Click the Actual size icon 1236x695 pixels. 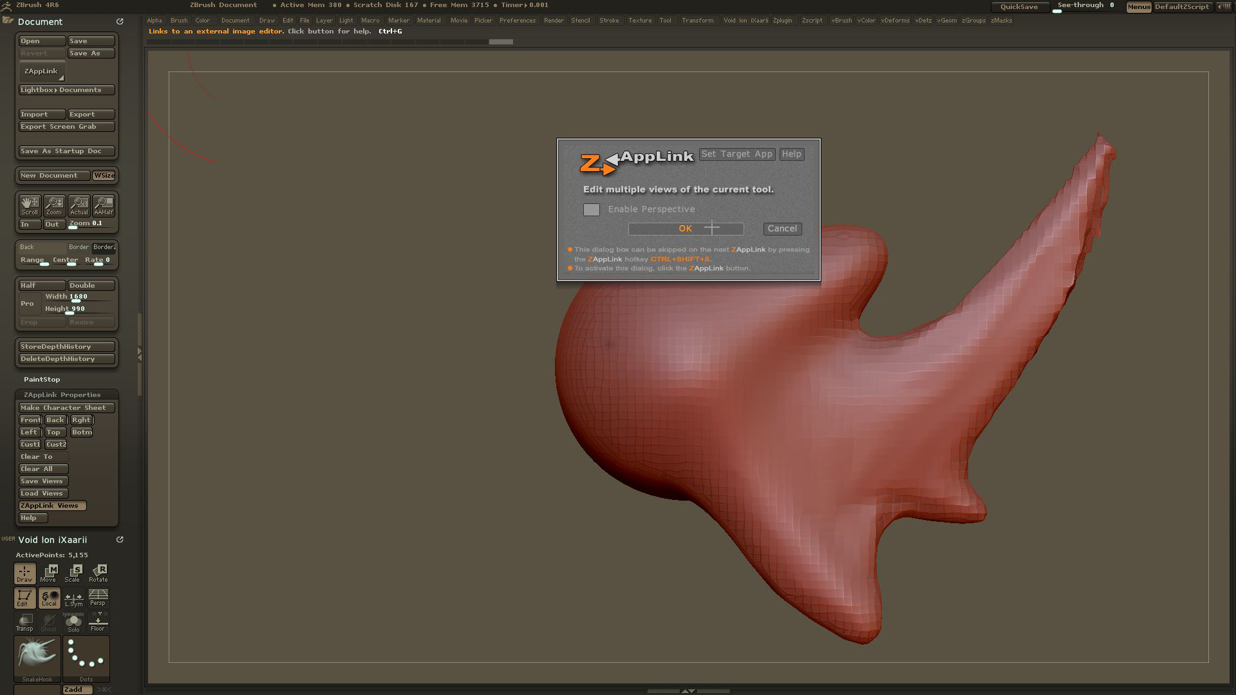tap(79, 206)
